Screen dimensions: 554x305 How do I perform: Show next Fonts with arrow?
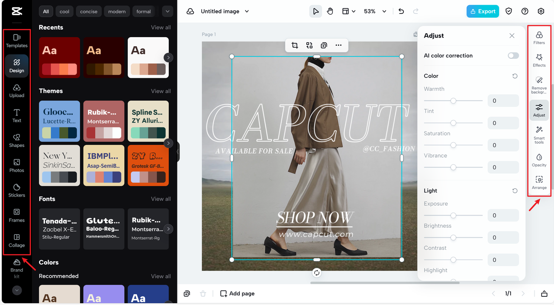coord(168,229)
